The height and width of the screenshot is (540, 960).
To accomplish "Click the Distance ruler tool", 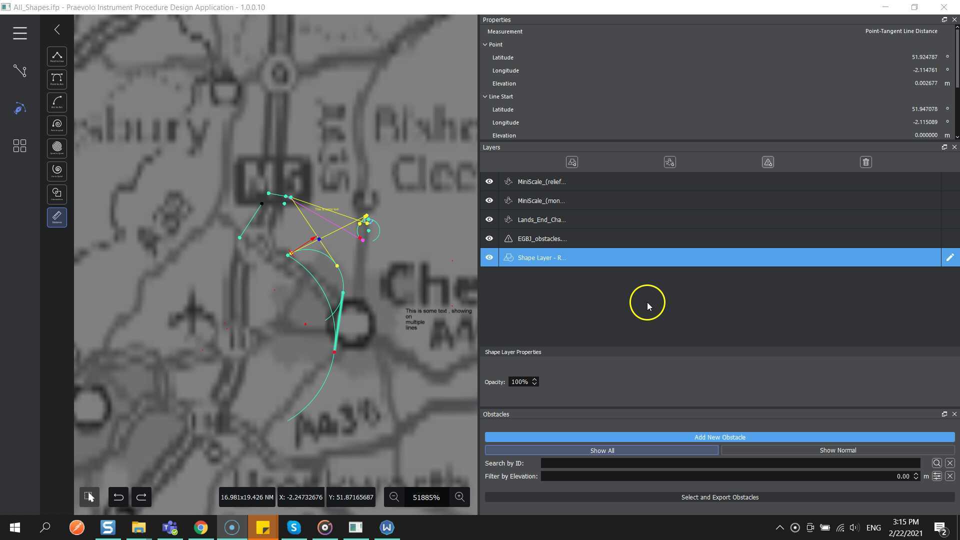I will pyautogui.click(x=57, y=217).
